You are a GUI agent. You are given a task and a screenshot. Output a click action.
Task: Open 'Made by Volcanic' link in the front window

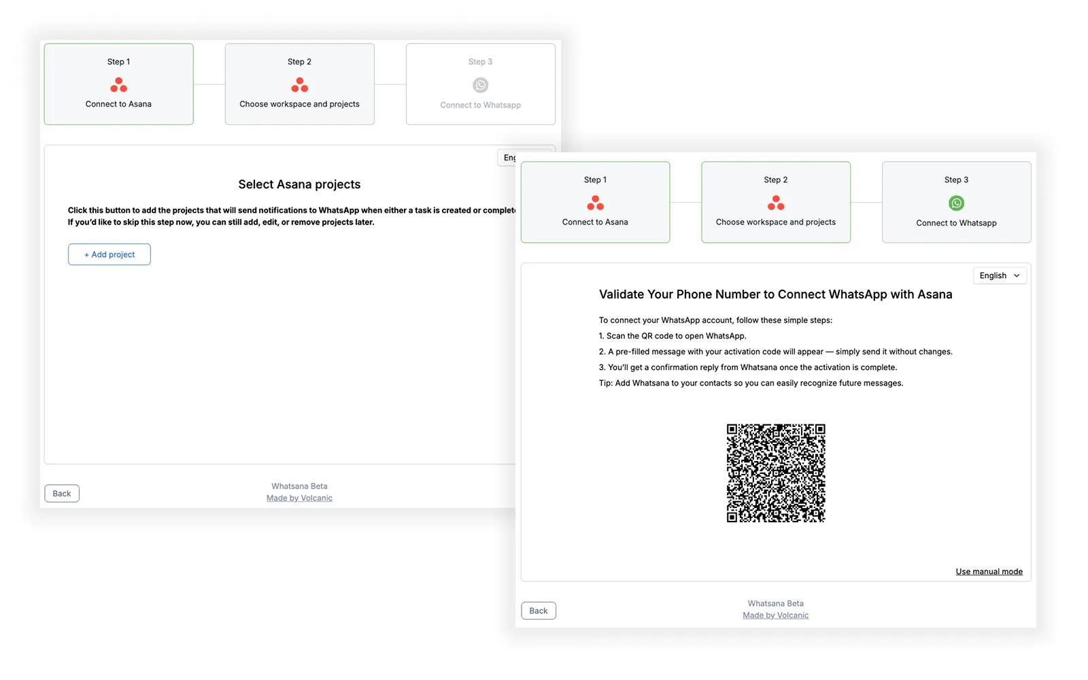(x=775, y=615)
